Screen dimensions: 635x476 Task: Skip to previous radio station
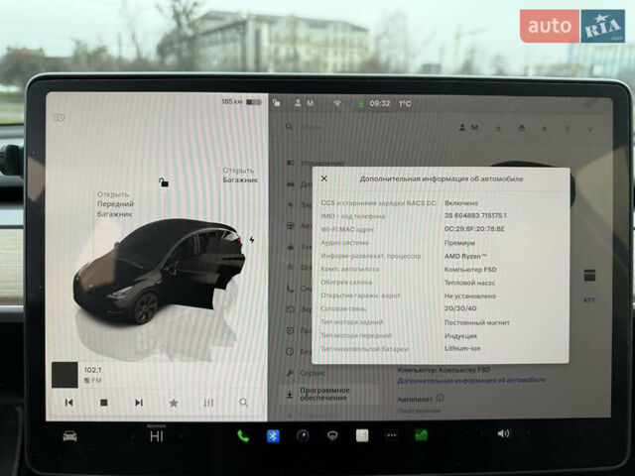tap(68, 403)
